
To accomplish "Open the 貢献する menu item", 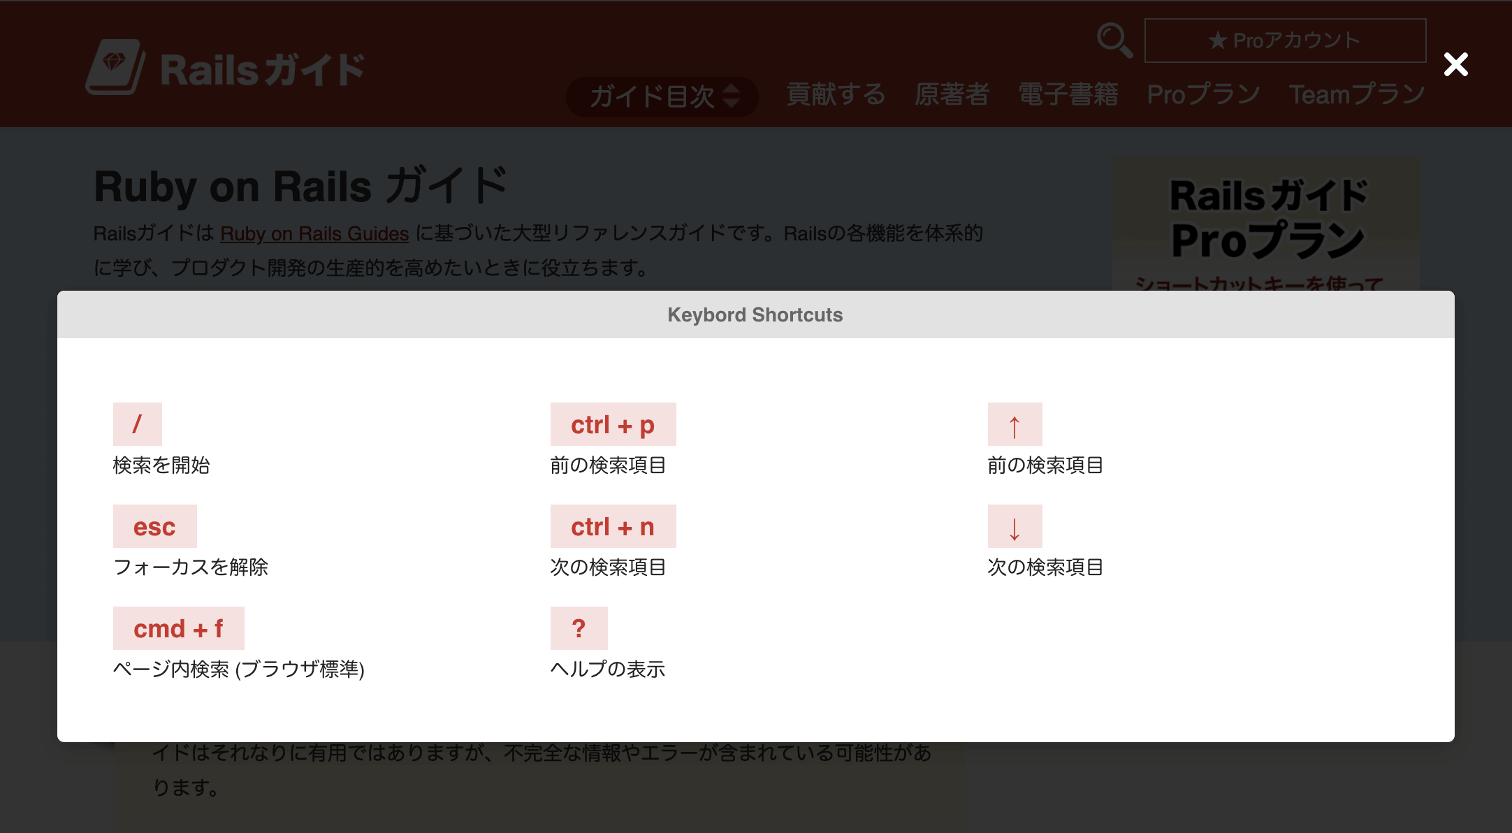I will 836,94.
